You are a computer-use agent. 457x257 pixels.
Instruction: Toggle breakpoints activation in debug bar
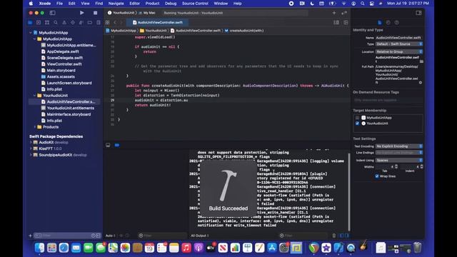click(117, 145)
